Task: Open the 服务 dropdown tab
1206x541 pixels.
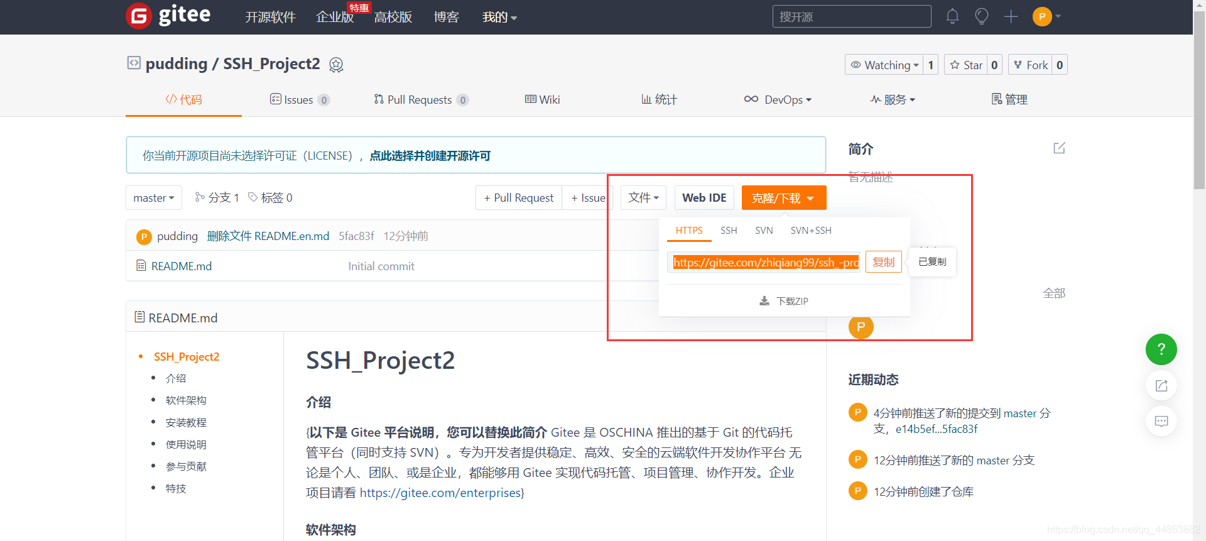Action: click(893, 99)
